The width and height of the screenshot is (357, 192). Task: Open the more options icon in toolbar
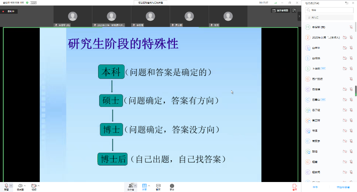(172, 186)
